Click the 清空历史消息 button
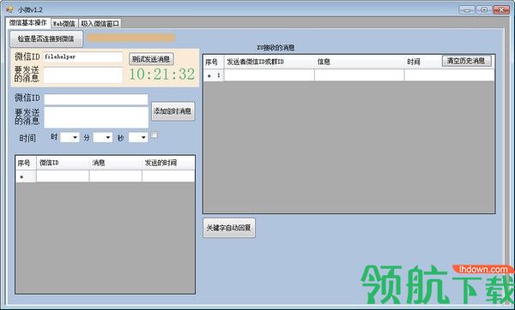 tap(466, 61)
